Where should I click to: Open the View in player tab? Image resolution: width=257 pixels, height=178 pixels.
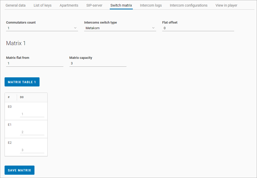(226, 5)
